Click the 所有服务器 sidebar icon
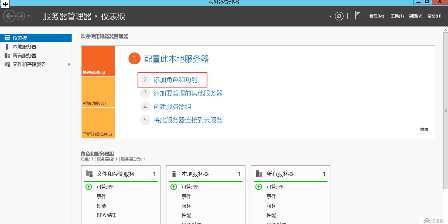The width and height of the screenshot is (448, 224). tap(7, 55)
